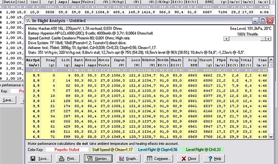
Task: Click throttle slider left arrow
Action: pos(226,39)
